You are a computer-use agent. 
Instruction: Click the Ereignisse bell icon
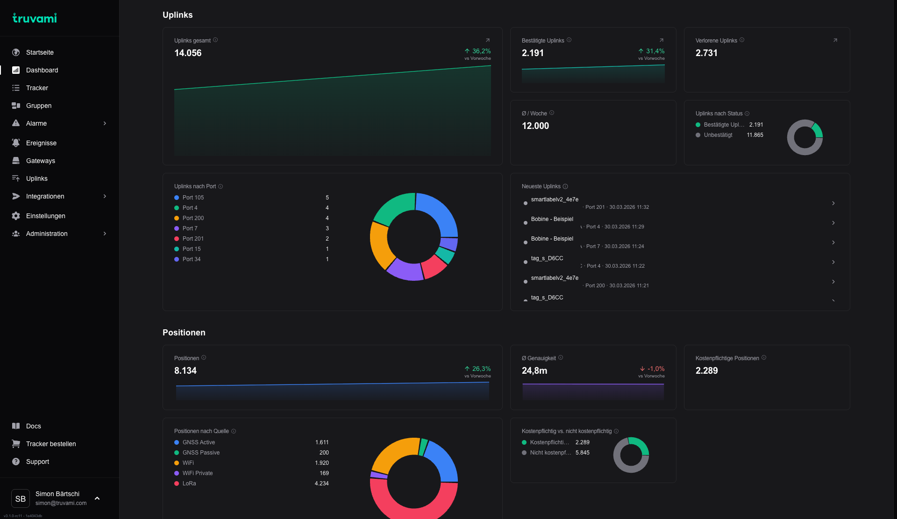coord(16,143)
